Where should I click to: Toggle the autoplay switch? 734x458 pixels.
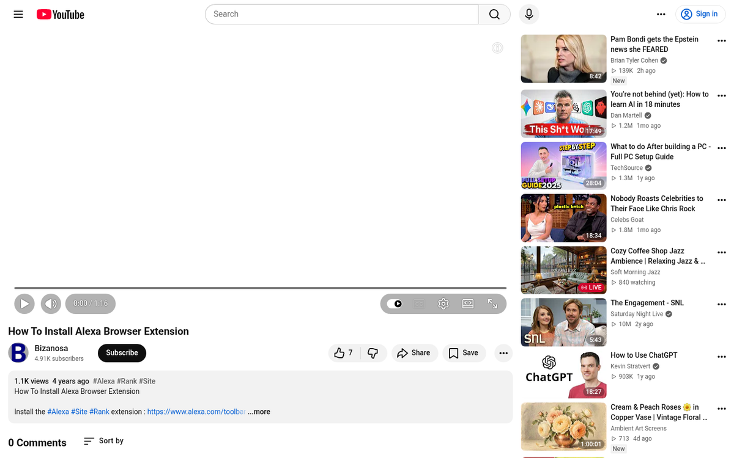tap(395, 304)
